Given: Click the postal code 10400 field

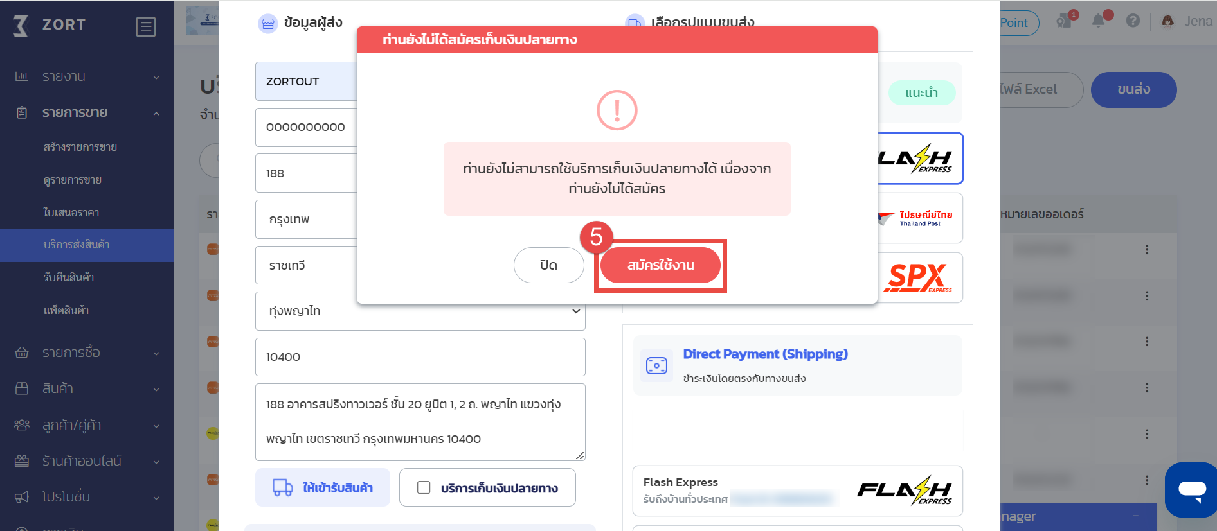Looking at the screenshot, I should 420,357.
